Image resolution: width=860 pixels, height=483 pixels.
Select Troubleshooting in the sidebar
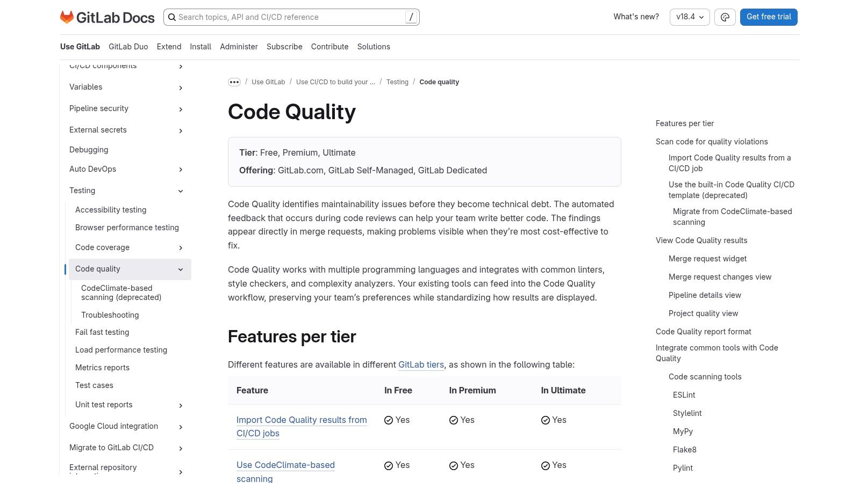click(110, 315)
